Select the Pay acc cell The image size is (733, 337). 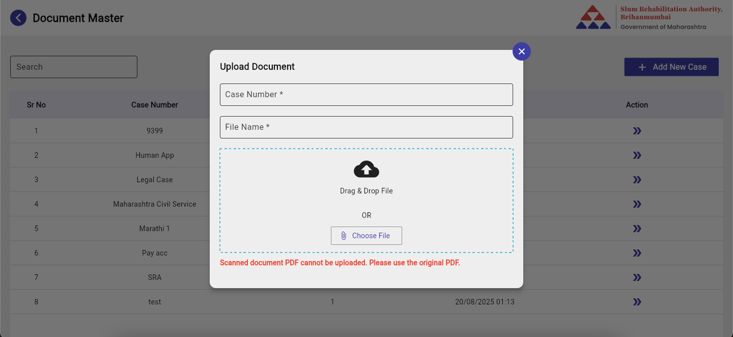(x=155, y=253)
